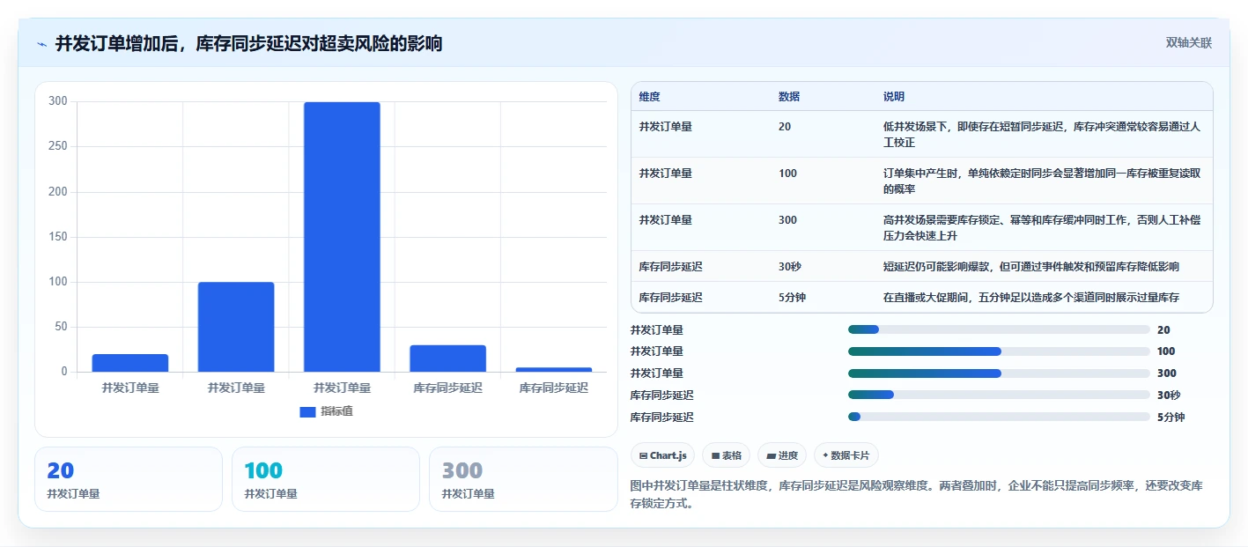Click the progress bar ending with 100
The width and height of the screenshot is (1248, 547).
coord(999,351)
